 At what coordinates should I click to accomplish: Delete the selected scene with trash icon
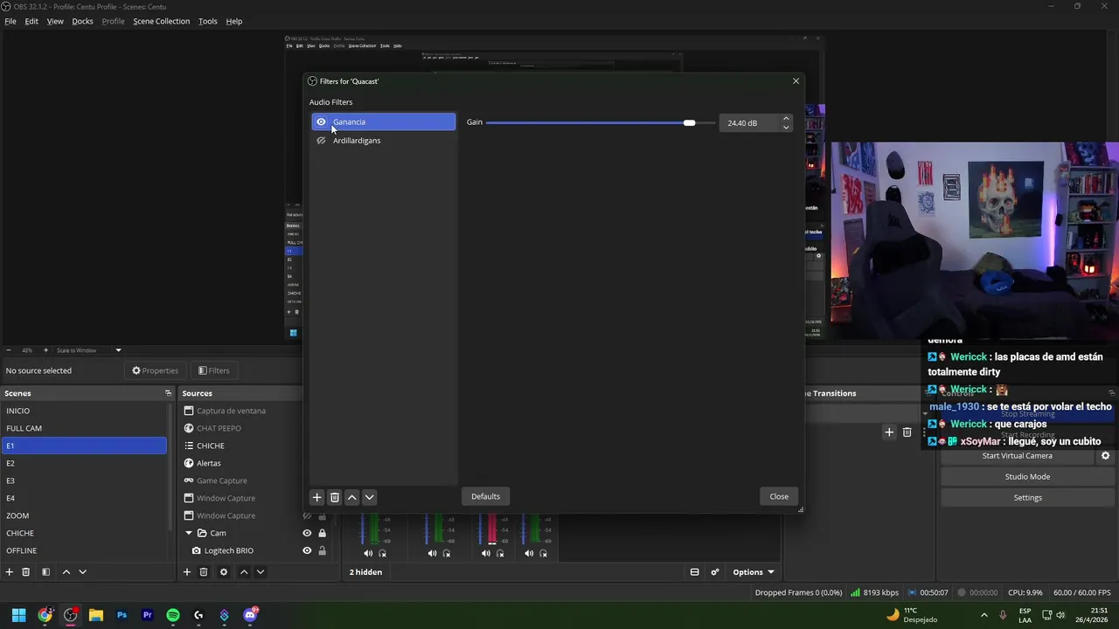(x=26, y=572)
